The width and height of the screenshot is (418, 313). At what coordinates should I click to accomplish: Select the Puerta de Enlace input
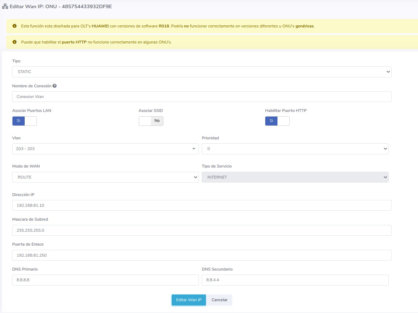pos(202,255)
